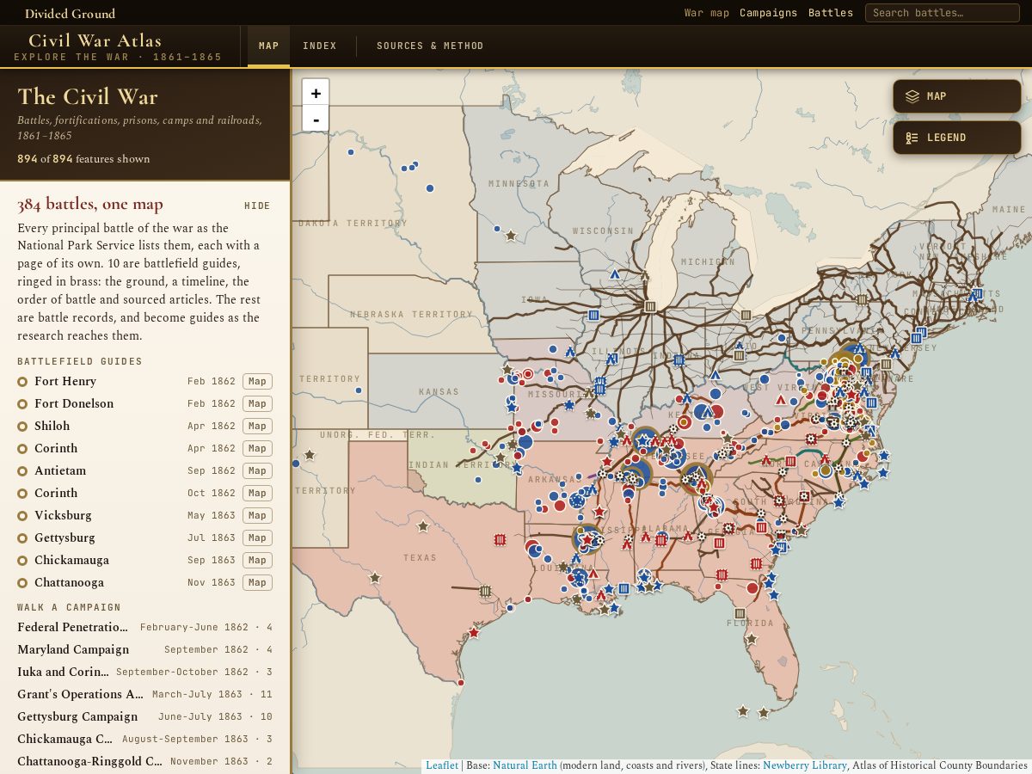This screenshot has height=774, width=1032.
Task: Select the brown star marker in Minnesota
Action: [511, 235]
